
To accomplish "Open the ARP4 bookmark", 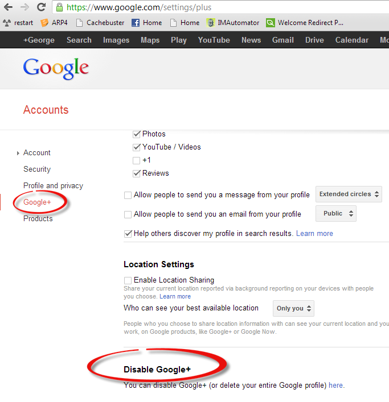I will click(x=54, y=23).
